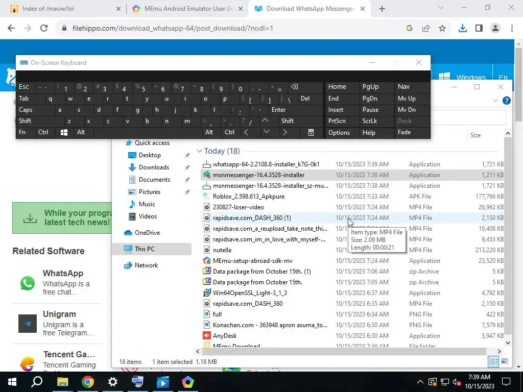Click the Size column header
This screenshot has width=523, height=392.
click(x=476, y=135)
